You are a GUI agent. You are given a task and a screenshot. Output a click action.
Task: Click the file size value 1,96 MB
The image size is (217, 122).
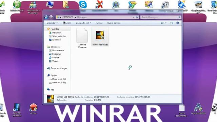click(97, 100)
